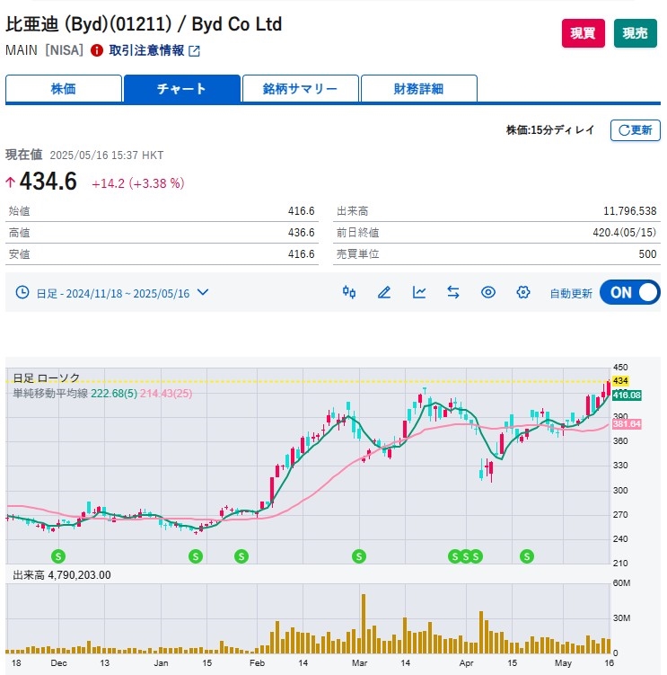
Task: Click the pink 381.64 moving average label
Action: click(x=627, y=424)
